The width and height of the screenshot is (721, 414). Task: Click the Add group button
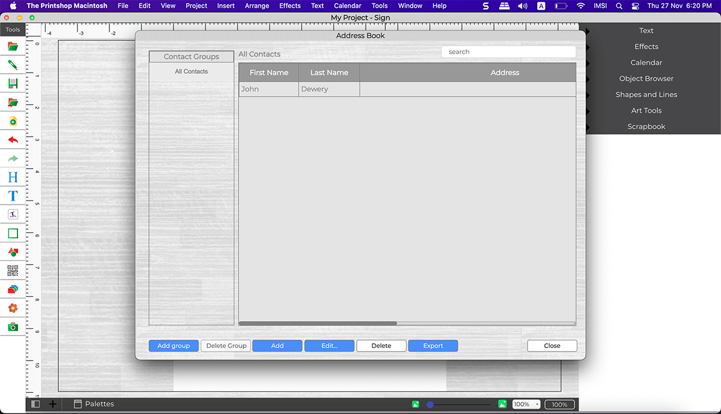174,346
